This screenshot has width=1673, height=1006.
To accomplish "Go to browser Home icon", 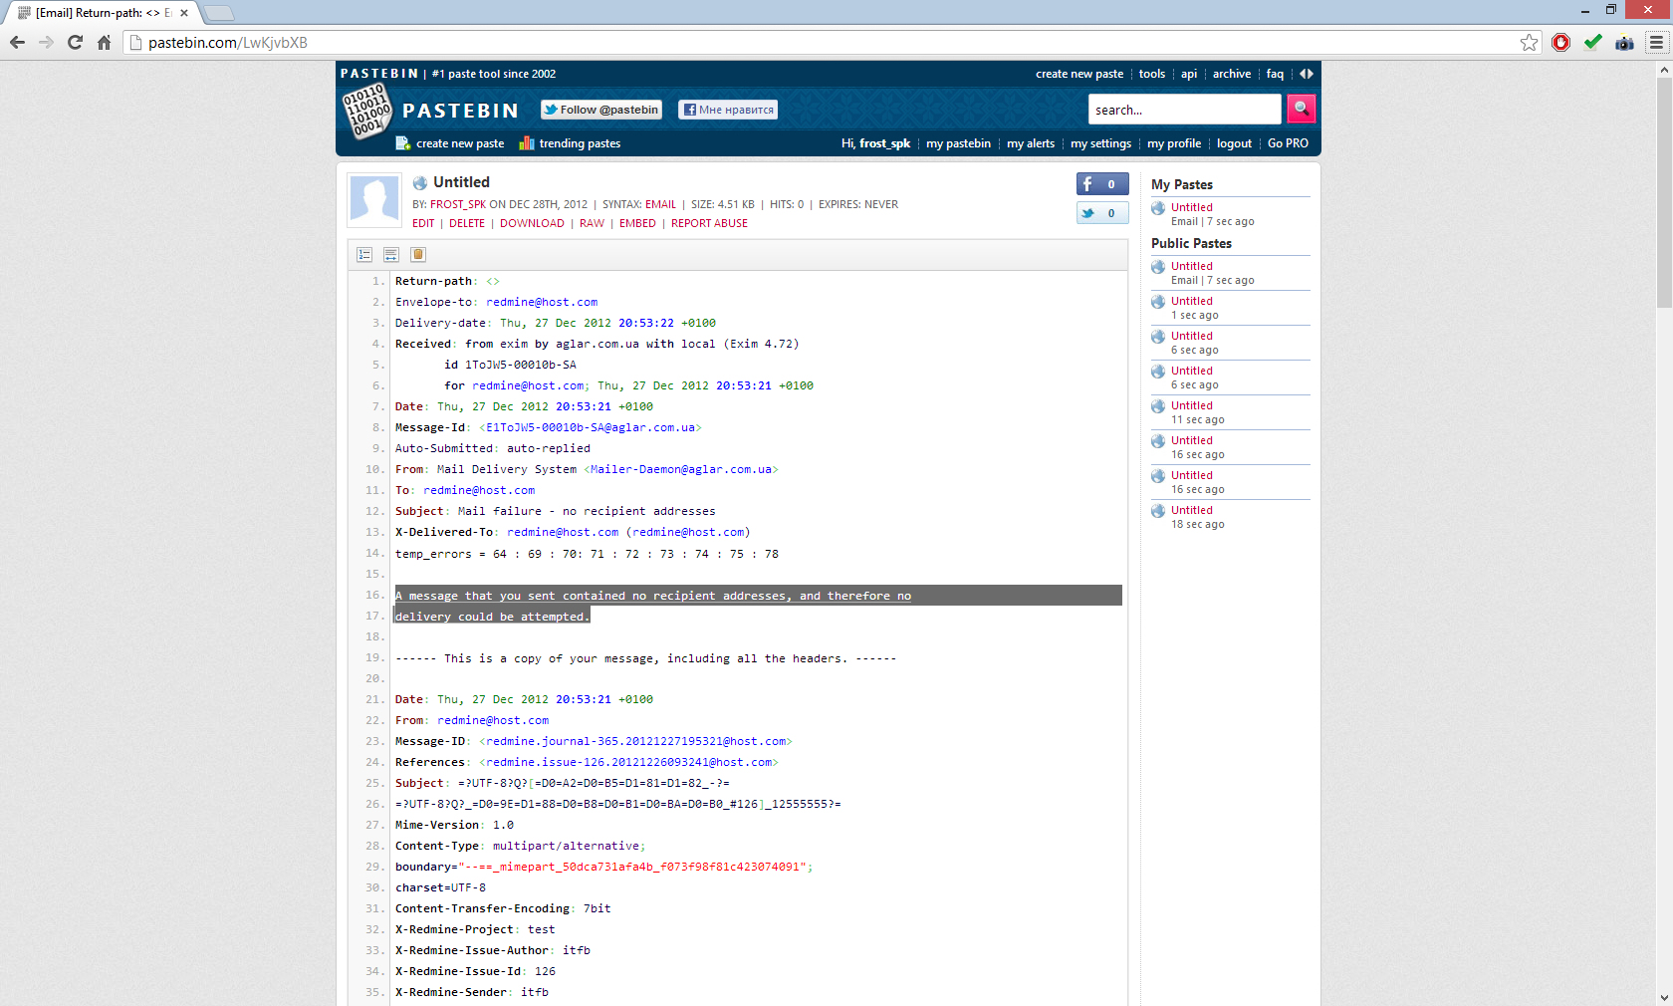I will click(x=104, y=42).
